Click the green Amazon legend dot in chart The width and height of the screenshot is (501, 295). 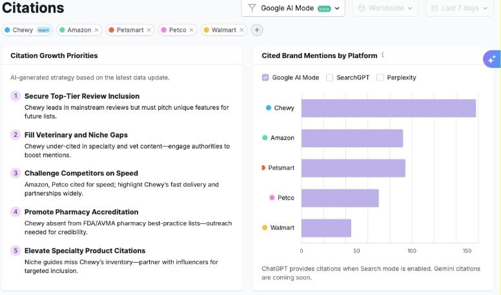pos(265,137)
